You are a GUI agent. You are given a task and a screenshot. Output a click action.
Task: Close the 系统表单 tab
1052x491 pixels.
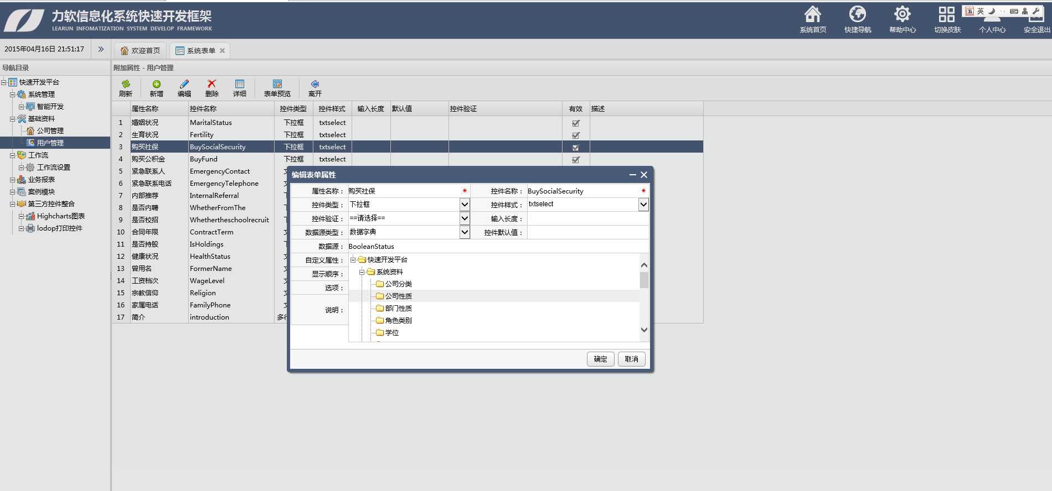point(222,50)
